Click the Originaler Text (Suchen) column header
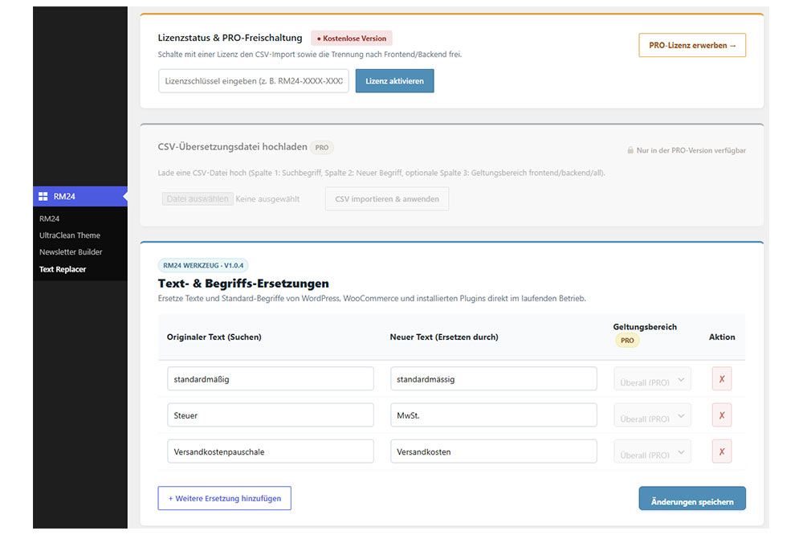Screen dimensions: 803x535 pyautogui.click(x=214, y=337)
